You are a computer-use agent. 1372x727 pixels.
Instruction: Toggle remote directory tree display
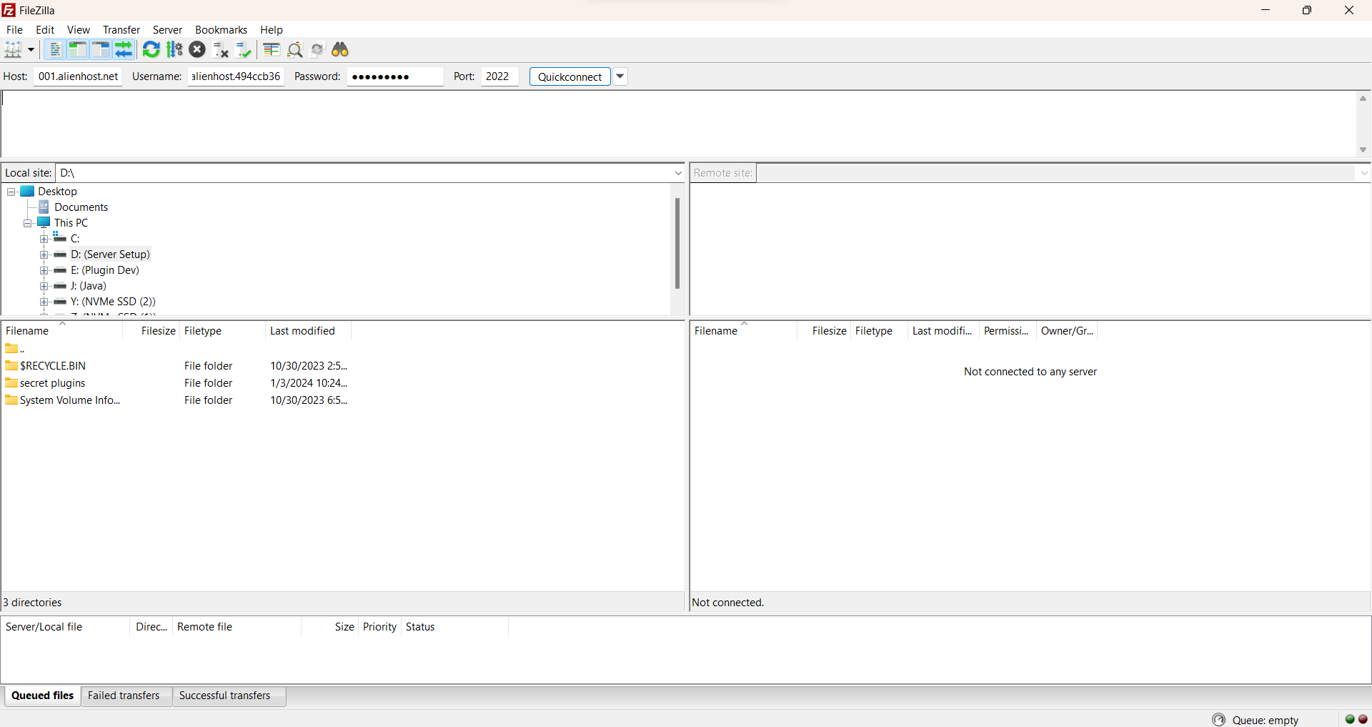click(x=101, y=49)
